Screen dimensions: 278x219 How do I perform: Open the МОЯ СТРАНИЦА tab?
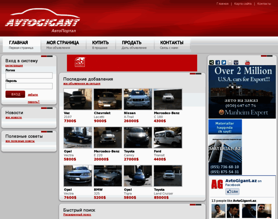[63, 45]
